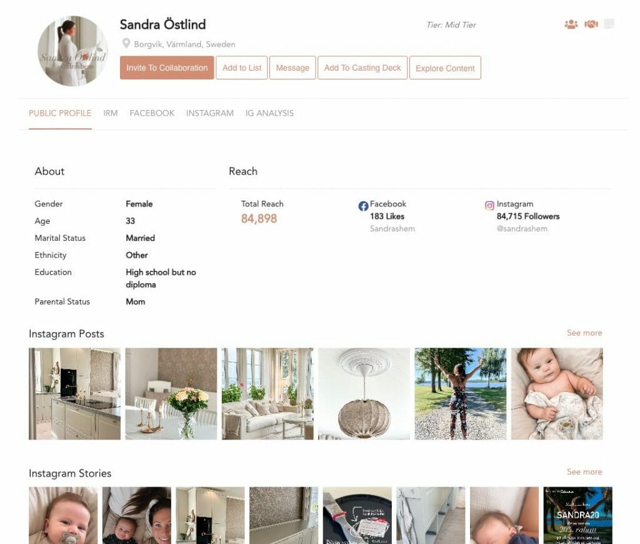This screenshot has height=544, width=640.
Task: Open Sandra Östlind's profile picture
Action: point(72,51)
